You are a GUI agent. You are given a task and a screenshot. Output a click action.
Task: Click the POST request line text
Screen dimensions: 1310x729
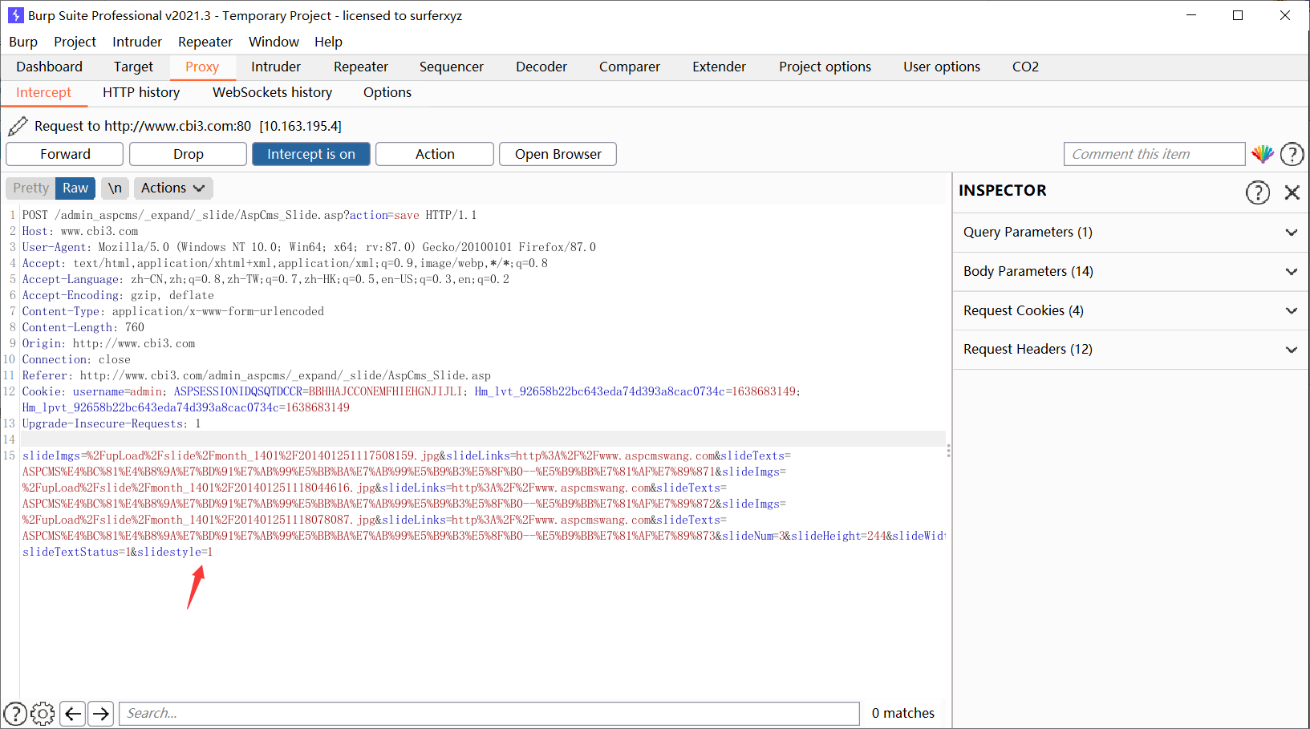coord(249,215)
